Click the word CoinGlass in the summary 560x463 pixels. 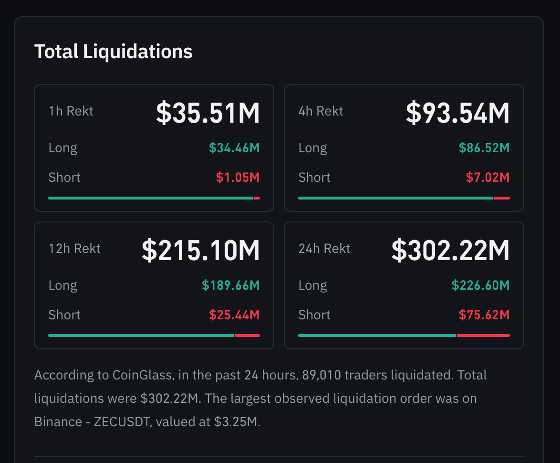coord(143,375)
